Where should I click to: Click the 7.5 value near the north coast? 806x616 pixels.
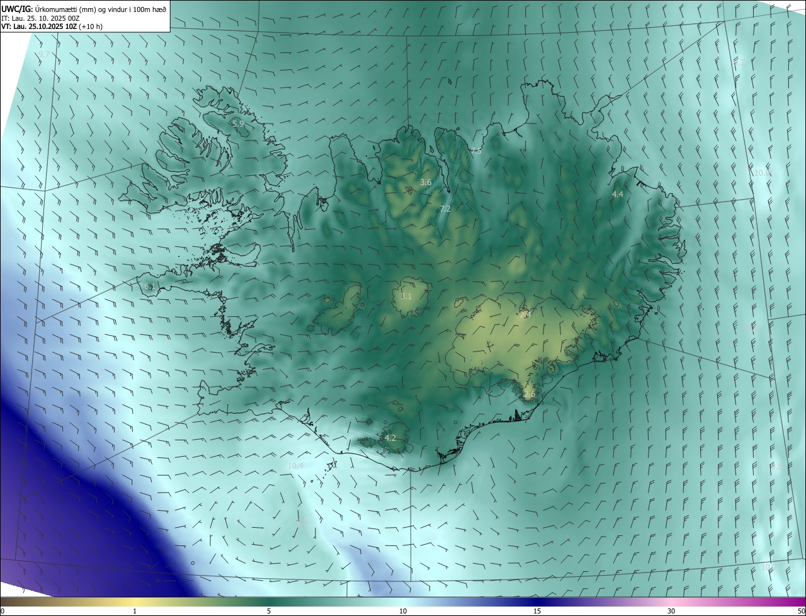click(x=476, y=151)
